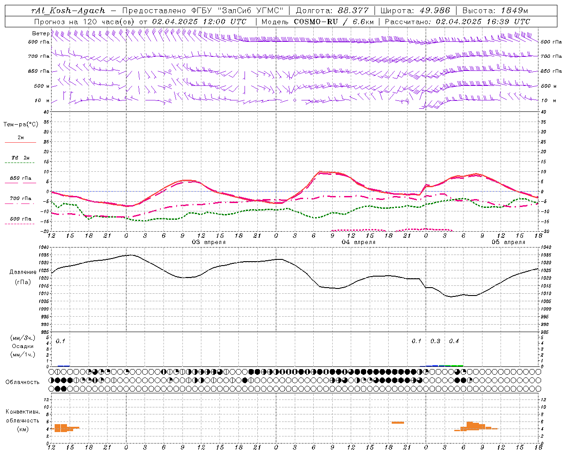Click the 04 апреля date label
This screenshot has width=564, height=451.
point(359,242)
